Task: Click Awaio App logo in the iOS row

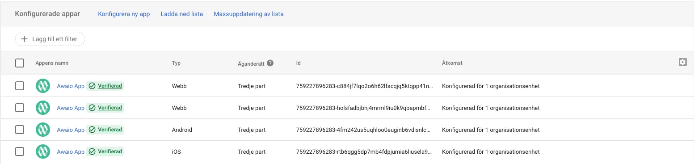Action: coord(43,152)
